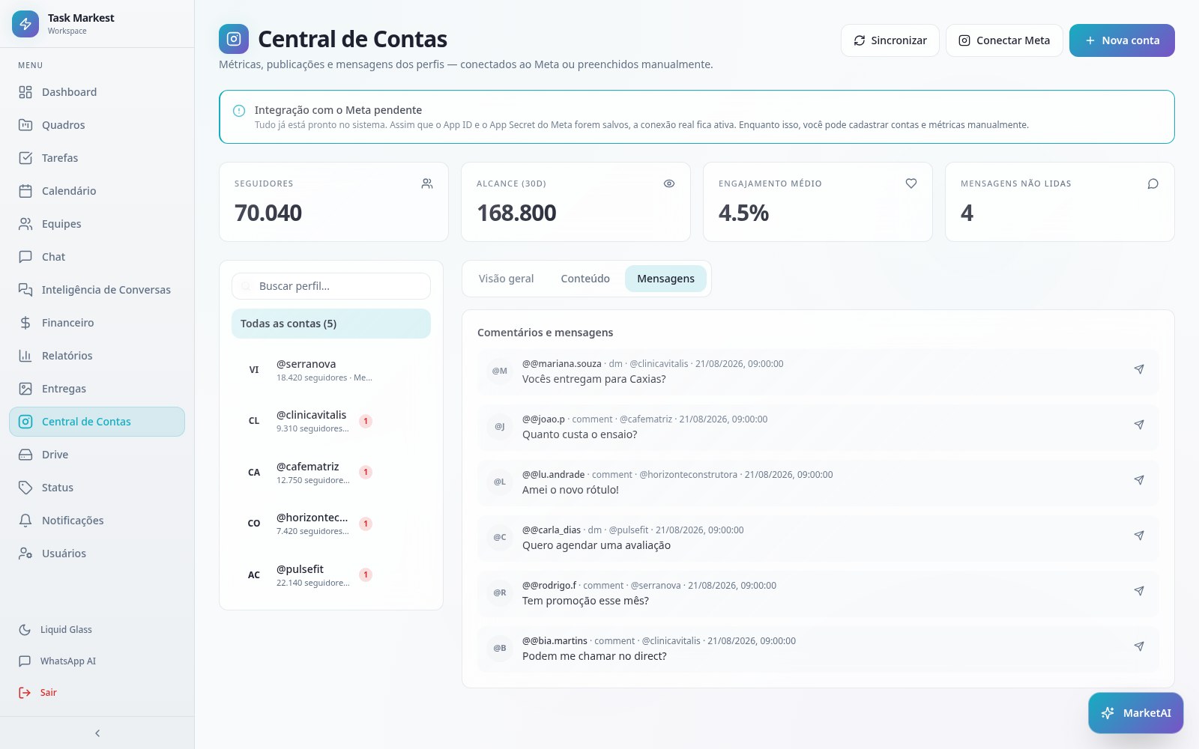Click the heart icon on Engajamento Médio card
The width and height of the screenshot is (1199, 749).
(911, 184)
